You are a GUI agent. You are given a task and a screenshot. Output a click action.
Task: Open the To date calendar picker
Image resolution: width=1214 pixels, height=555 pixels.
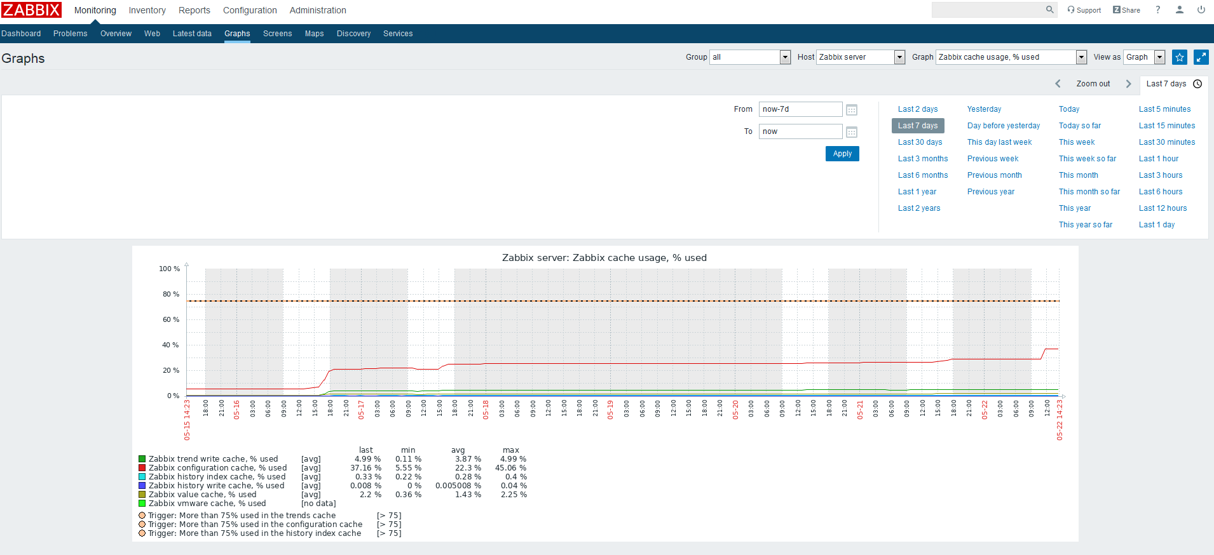point(852,132)
